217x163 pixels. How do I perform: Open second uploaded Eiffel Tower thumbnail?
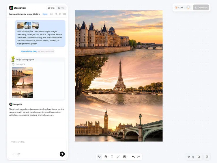click(x=28, y=25)
